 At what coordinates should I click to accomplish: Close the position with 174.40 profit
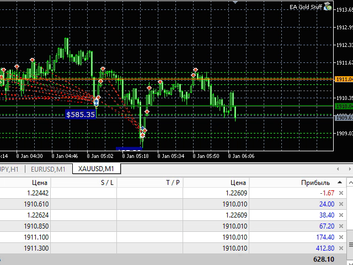click(x=341, y=237)
